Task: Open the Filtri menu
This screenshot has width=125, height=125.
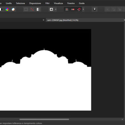Action: click(x=47, y=3)
